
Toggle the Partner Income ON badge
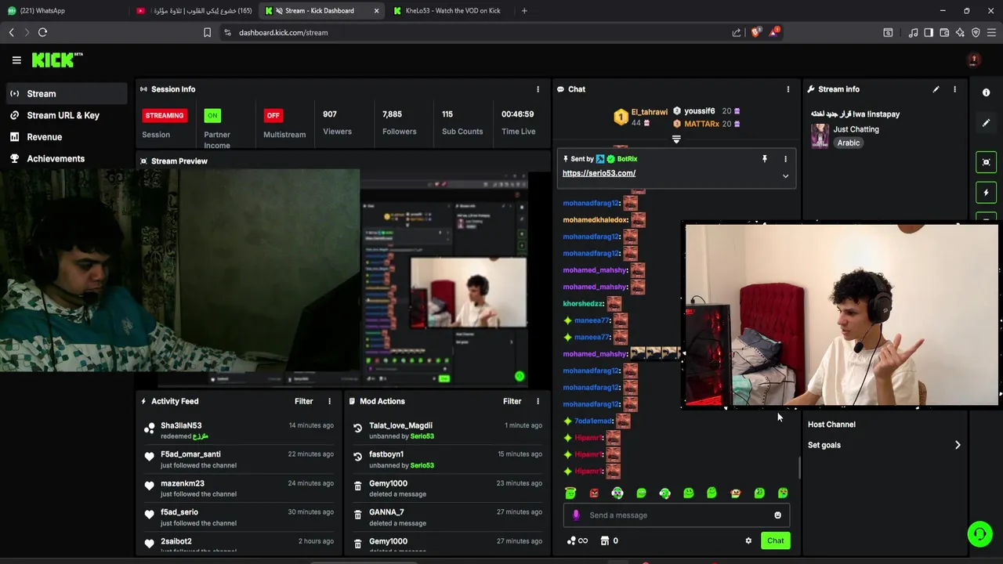212,115
